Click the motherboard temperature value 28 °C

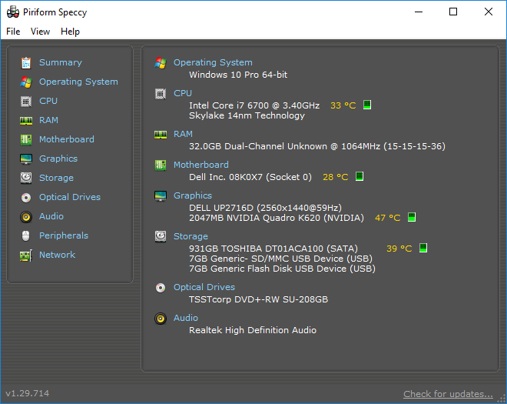coord(335,177)
